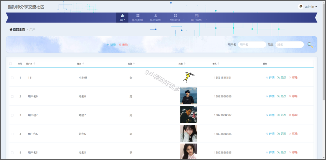This screenshot has width=326, height=160.
Task: Expand the 用户信息 menu
Action: pyautogui.click(x=198, y=17)
